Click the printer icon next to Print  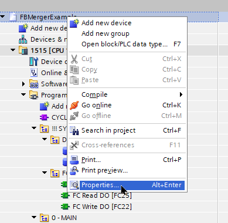[74, 160]
